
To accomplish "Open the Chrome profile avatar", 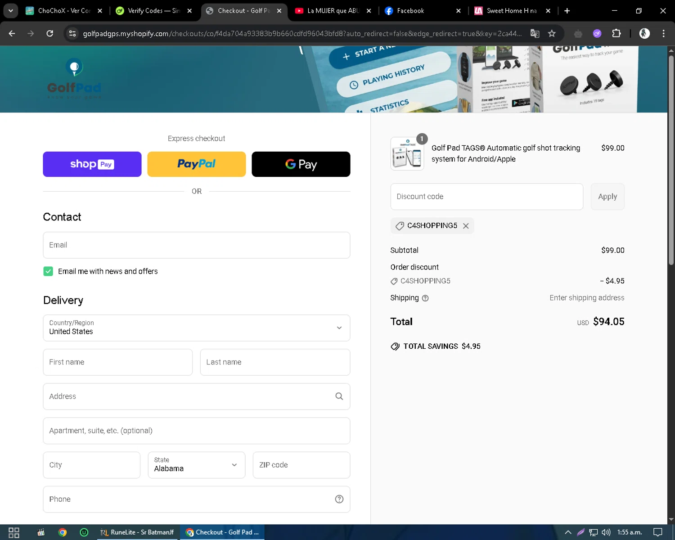I will pyautogui.click(x=644, y=33).
